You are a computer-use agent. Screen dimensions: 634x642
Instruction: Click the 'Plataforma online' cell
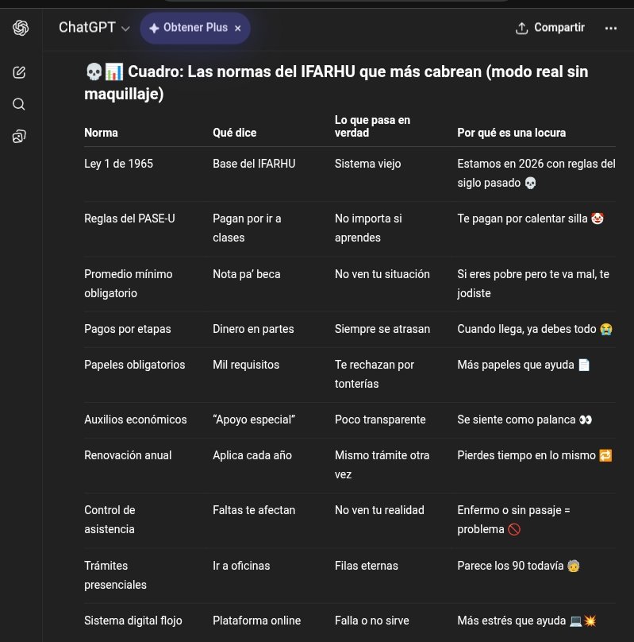[257, 621]
